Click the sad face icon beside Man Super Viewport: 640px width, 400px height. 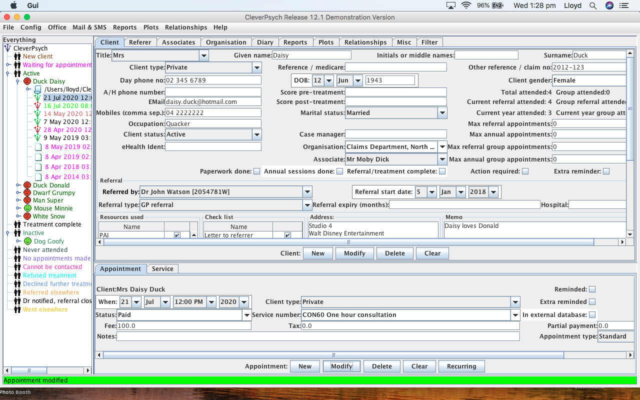coord(27,200)
